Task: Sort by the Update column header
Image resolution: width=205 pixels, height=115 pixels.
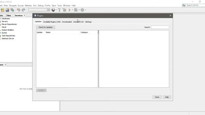Action: coord(41,32)
